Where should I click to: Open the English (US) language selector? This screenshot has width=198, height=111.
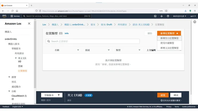click(18, 106)
